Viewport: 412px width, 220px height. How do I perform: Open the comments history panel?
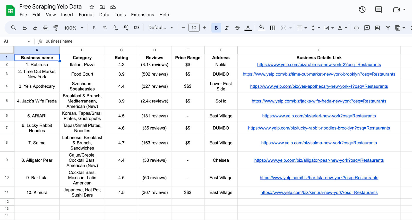[x=378, y=10]
